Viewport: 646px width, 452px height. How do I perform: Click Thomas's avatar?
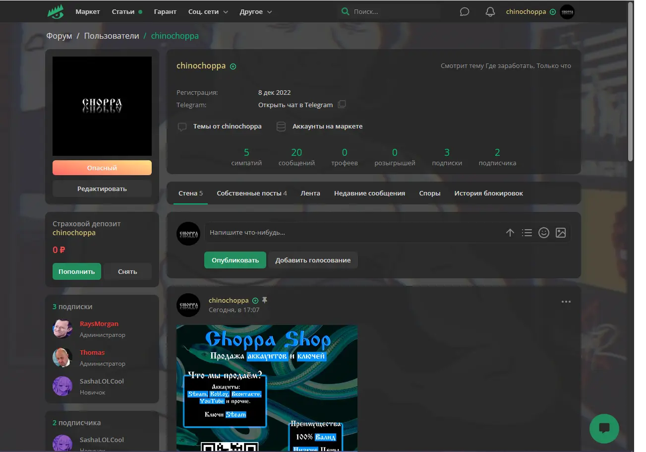(x=62, y=357)
